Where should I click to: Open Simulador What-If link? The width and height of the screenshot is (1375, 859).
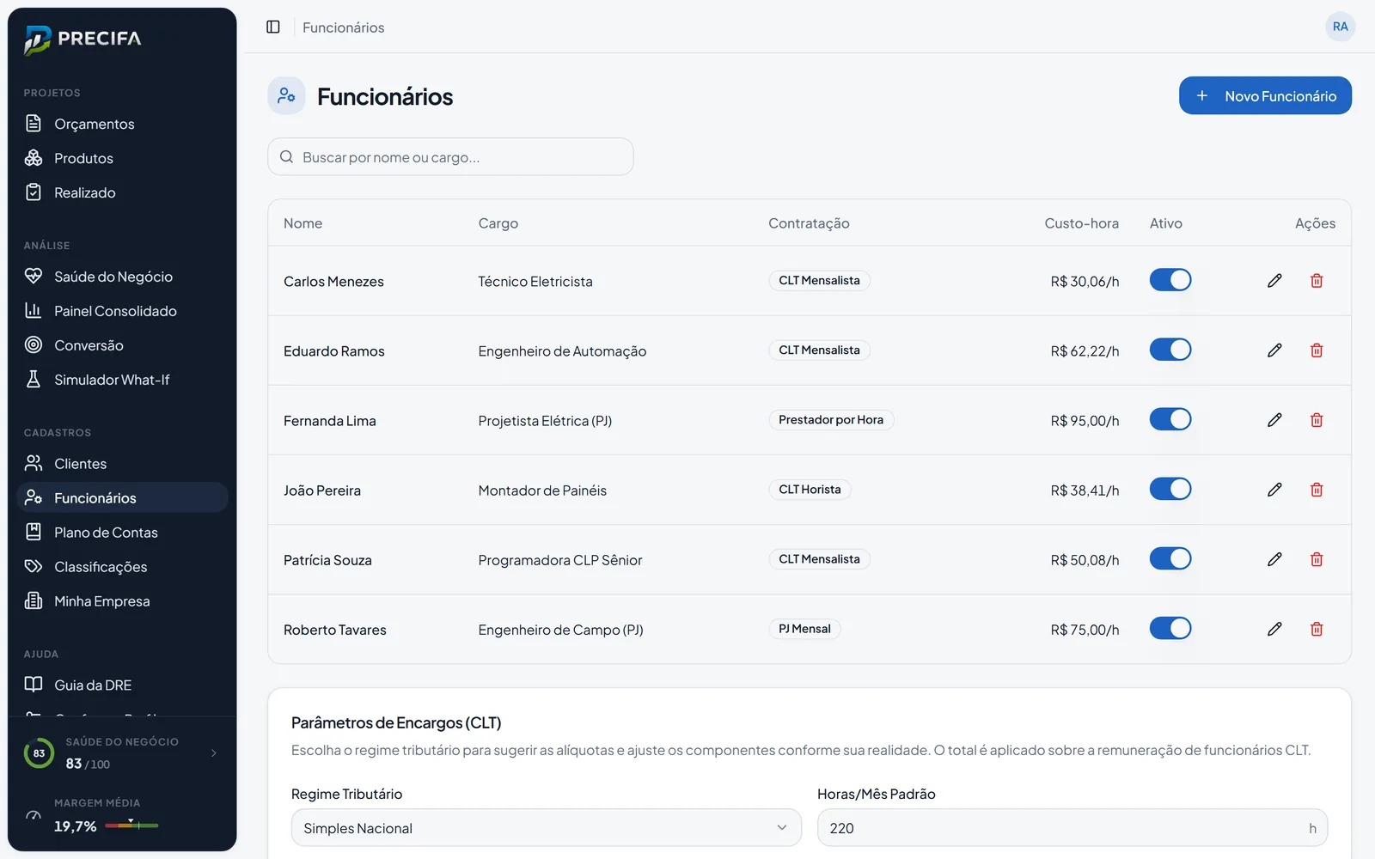coord(122,380)
